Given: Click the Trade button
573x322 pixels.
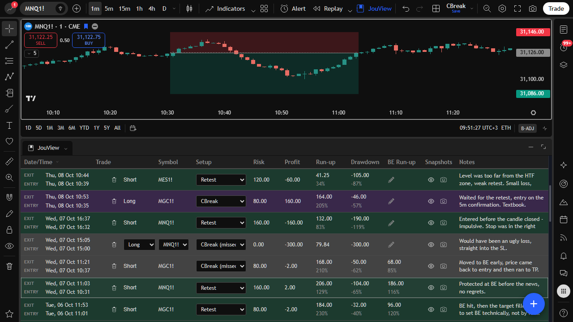Looking at the screenshot, I should coord(556,8).
